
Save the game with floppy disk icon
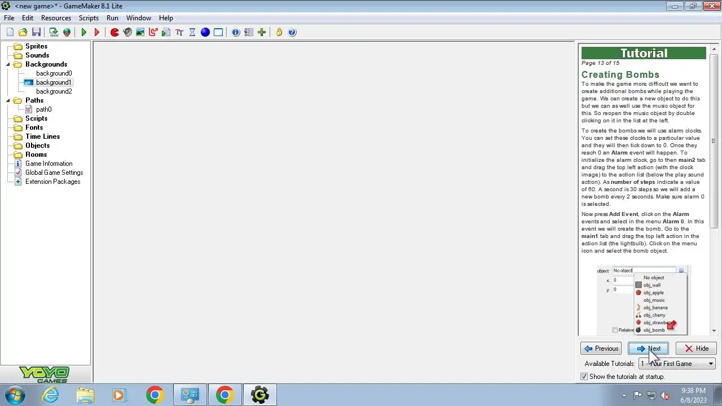[36, 32]
